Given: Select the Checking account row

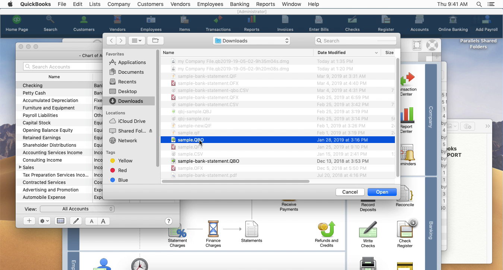Looking at the screenshot, I should click(x=60, y=85).
